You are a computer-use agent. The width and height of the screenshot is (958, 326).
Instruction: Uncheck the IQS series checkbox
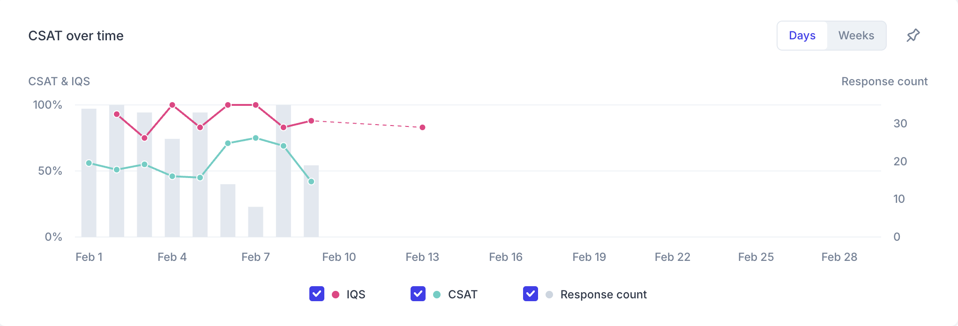[317, 294]
